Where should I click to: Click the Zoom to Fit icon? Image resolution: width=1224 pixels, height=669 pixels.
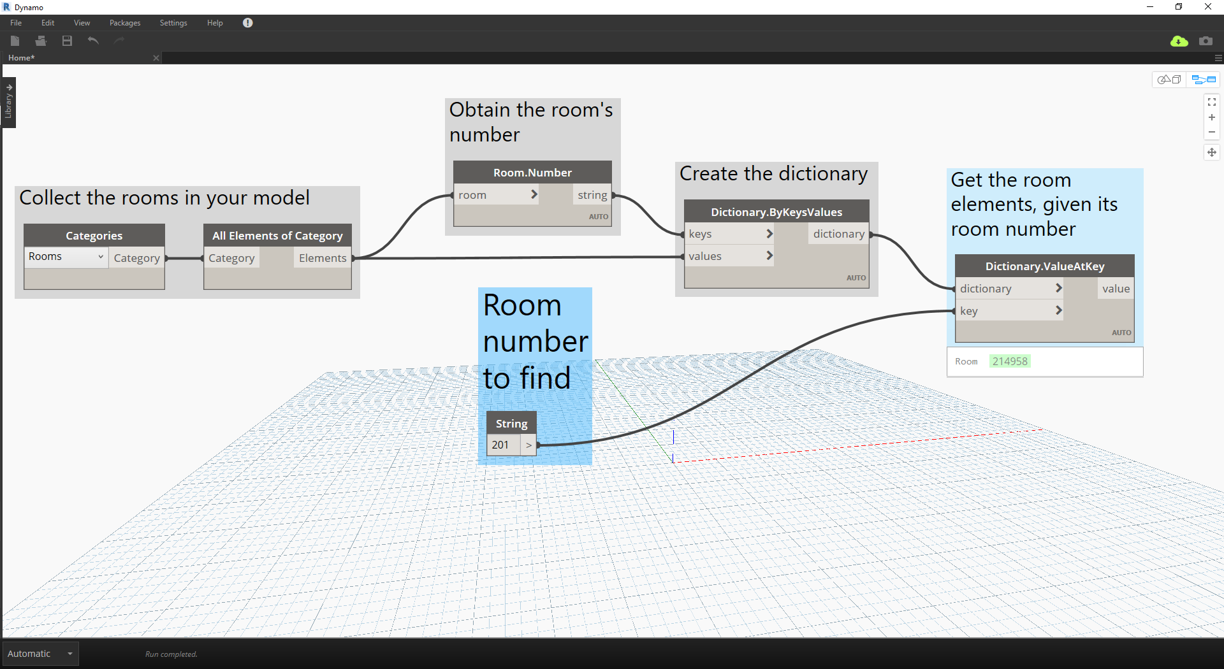1211,102
